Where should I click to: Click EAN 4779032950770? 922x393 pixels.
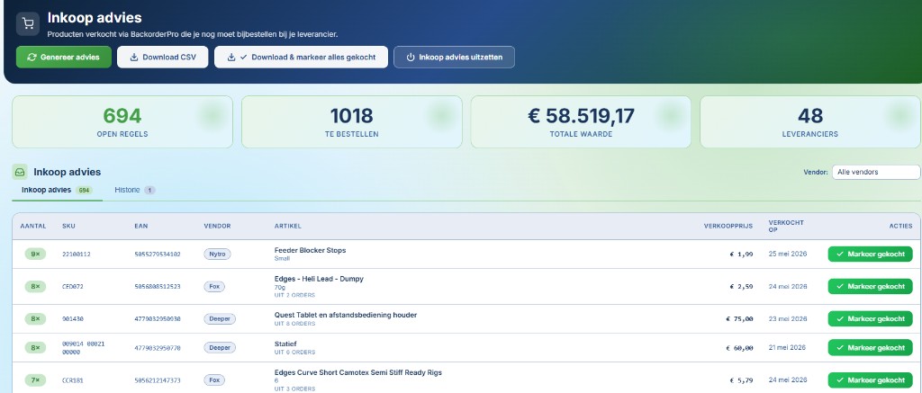[158, 348]
